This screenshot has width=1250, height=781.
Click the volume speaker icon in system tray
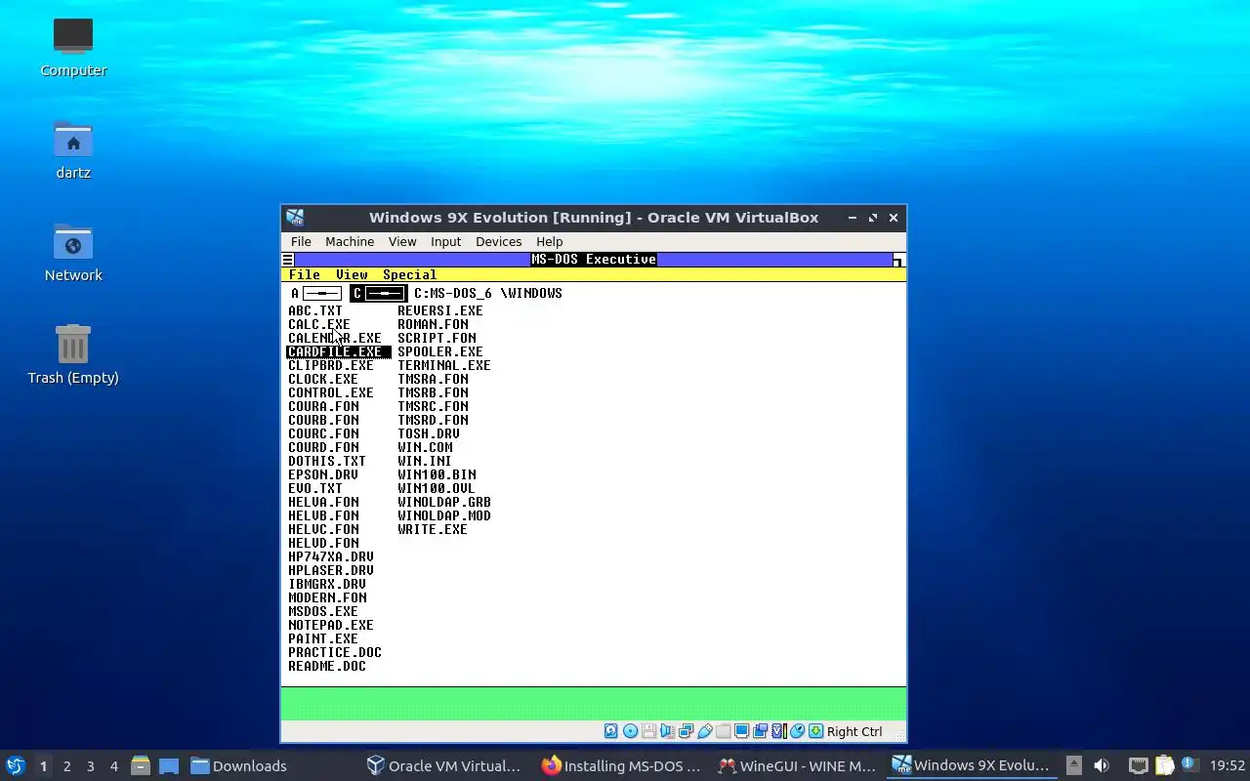click(1102, 765)
